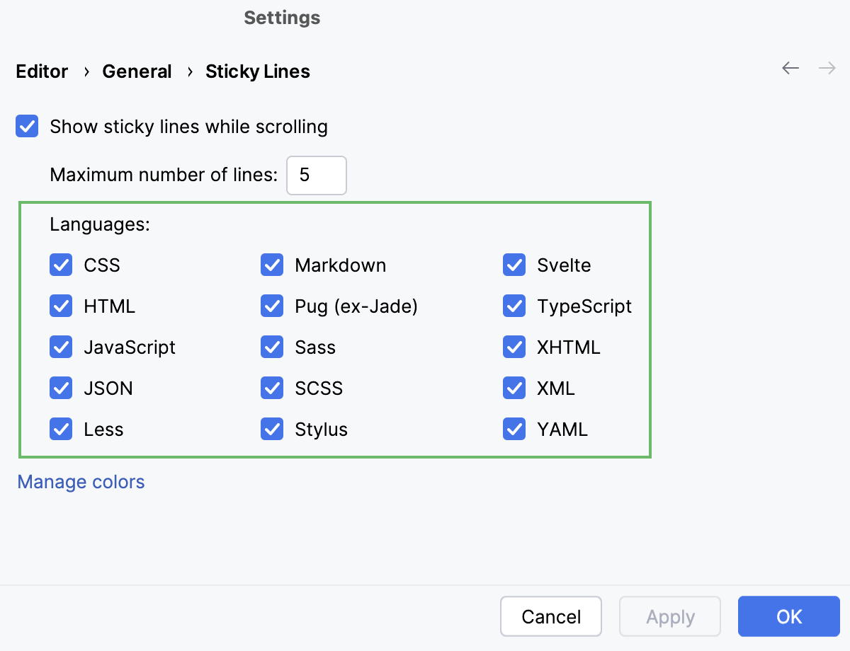Toggle the HTML checkbox
Image resolution: width=850 pixels, height=651 pixels.
pyautogui.click(x=61, y=306)
